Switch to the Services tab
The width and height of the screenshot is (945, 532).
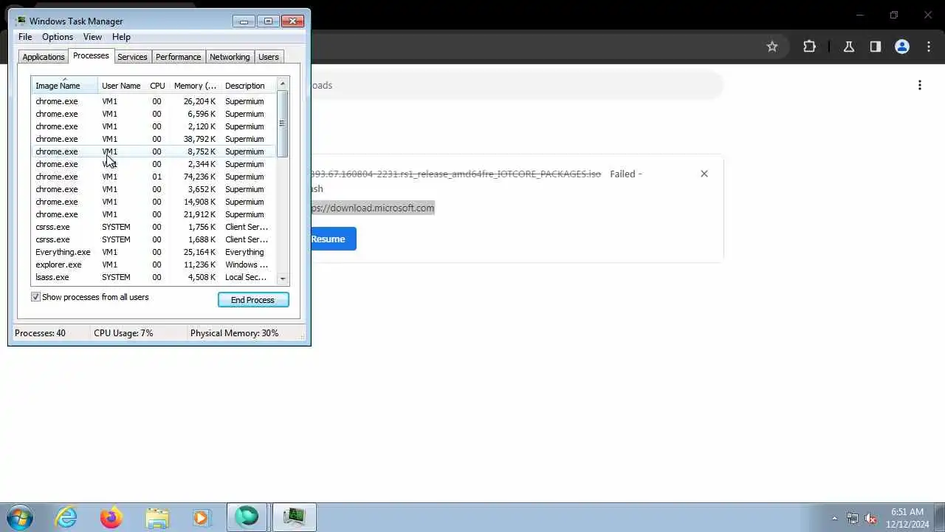pos(132,57)
